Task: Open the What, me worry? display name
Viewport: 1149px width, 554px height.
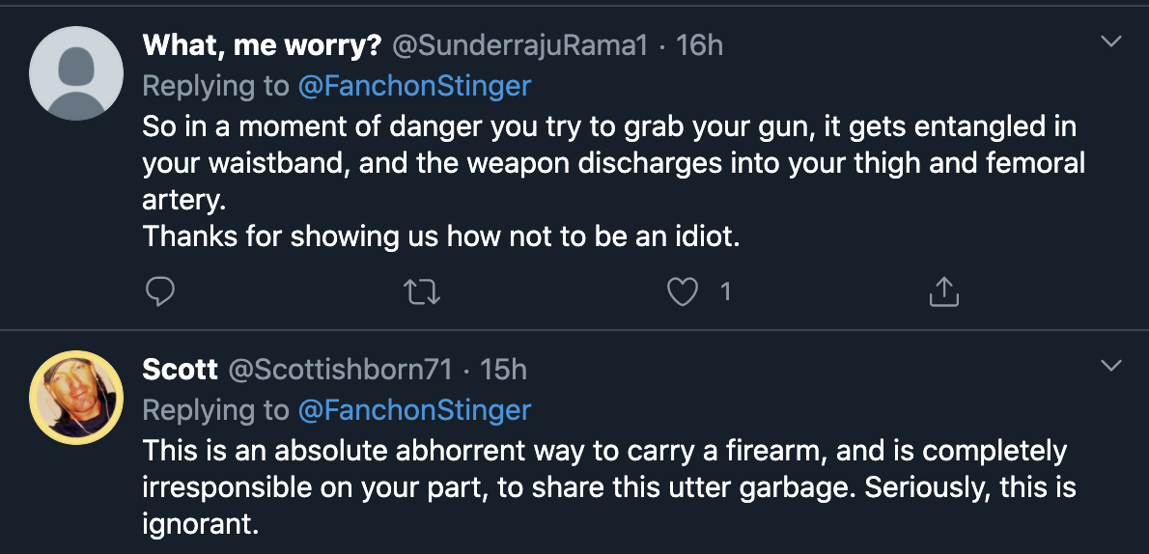Action: click(262, 46)
